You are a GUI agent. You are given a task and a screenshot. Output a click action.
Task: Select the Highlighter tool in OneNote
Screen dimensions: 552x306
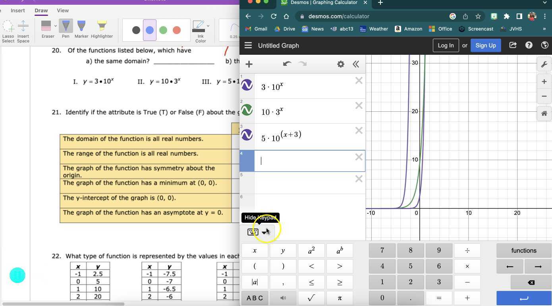[x=102, y=29]
